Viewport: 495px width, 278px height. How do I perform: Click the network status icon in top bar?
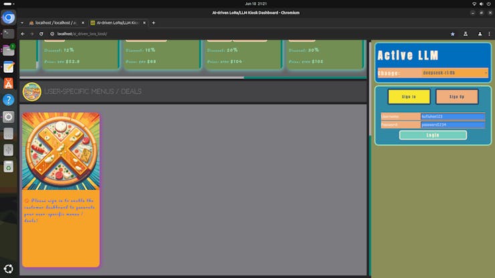point(474,4)
